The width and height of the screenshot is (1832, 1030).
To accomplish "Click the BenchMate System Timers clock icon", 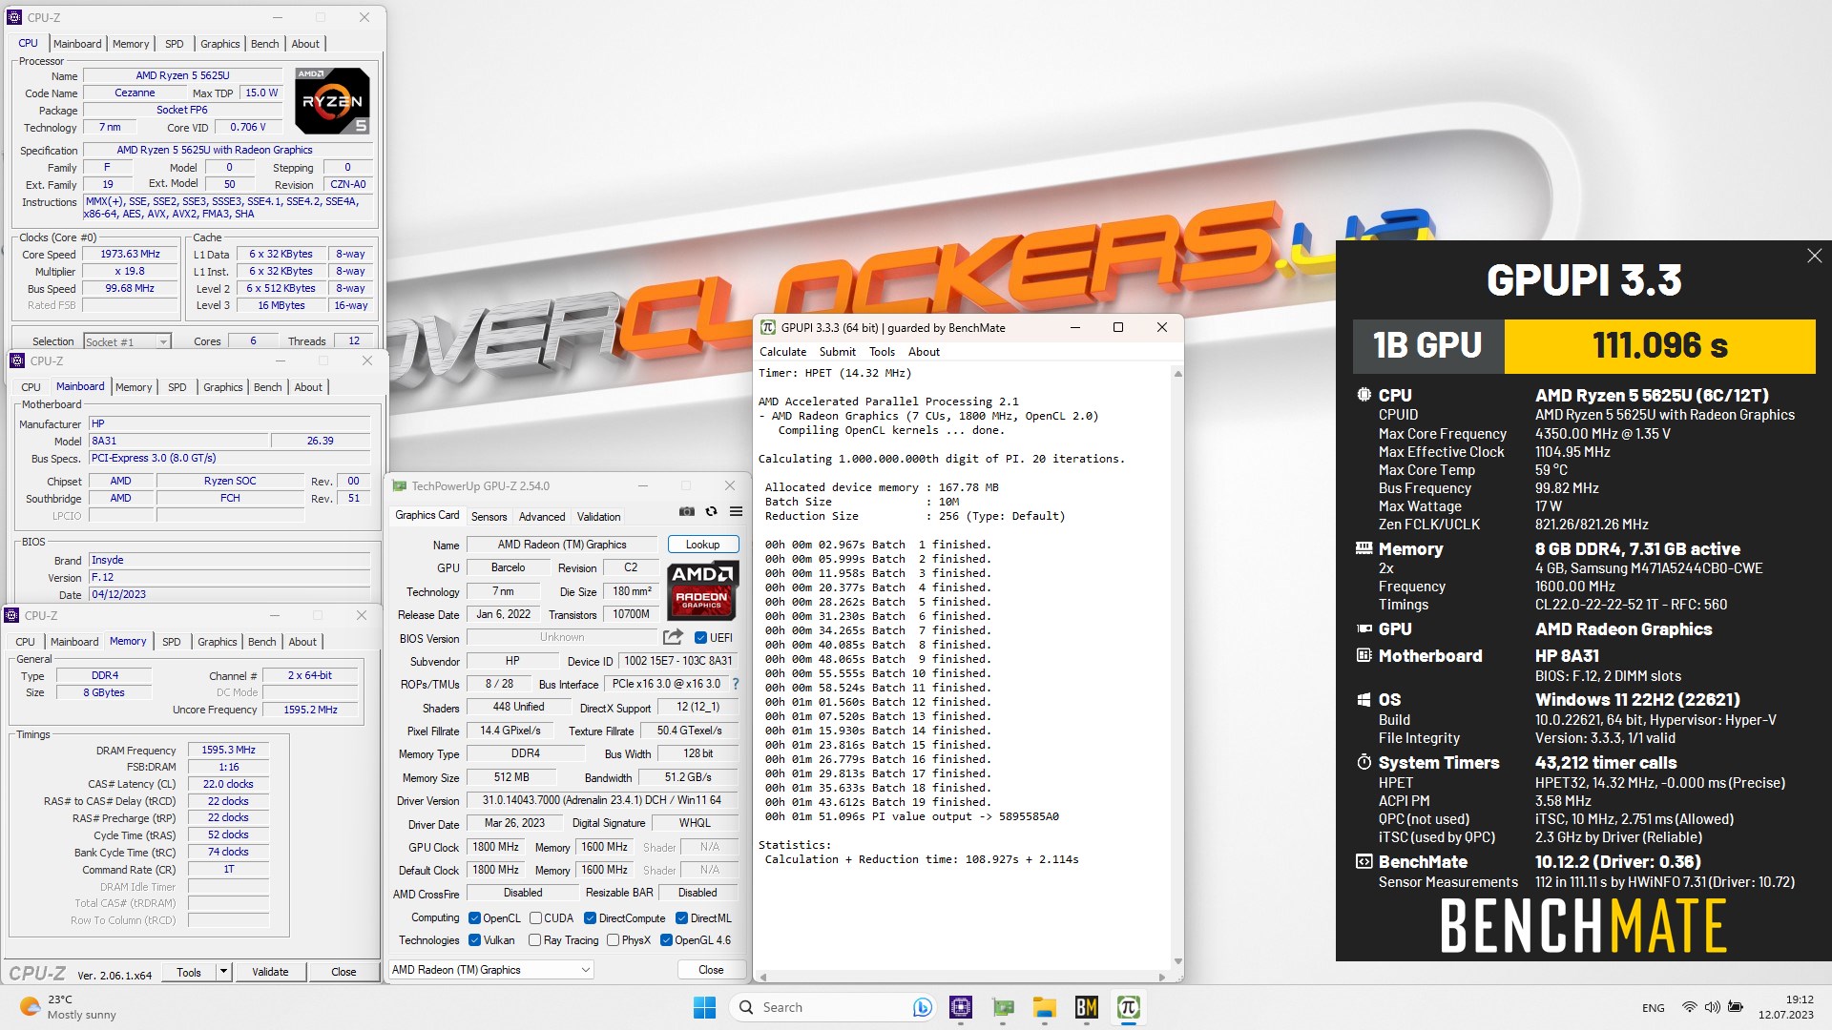I will (x=1364, y=762).
